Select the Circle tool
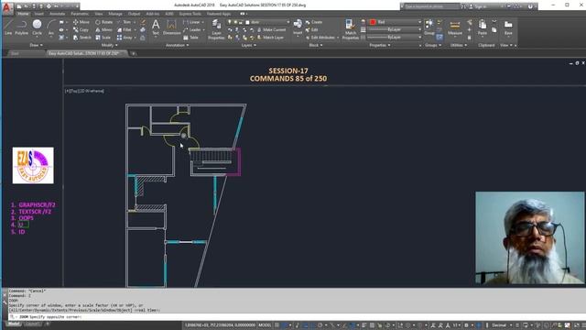The width and height of the screenshot is (586, 330). (37, 27)
